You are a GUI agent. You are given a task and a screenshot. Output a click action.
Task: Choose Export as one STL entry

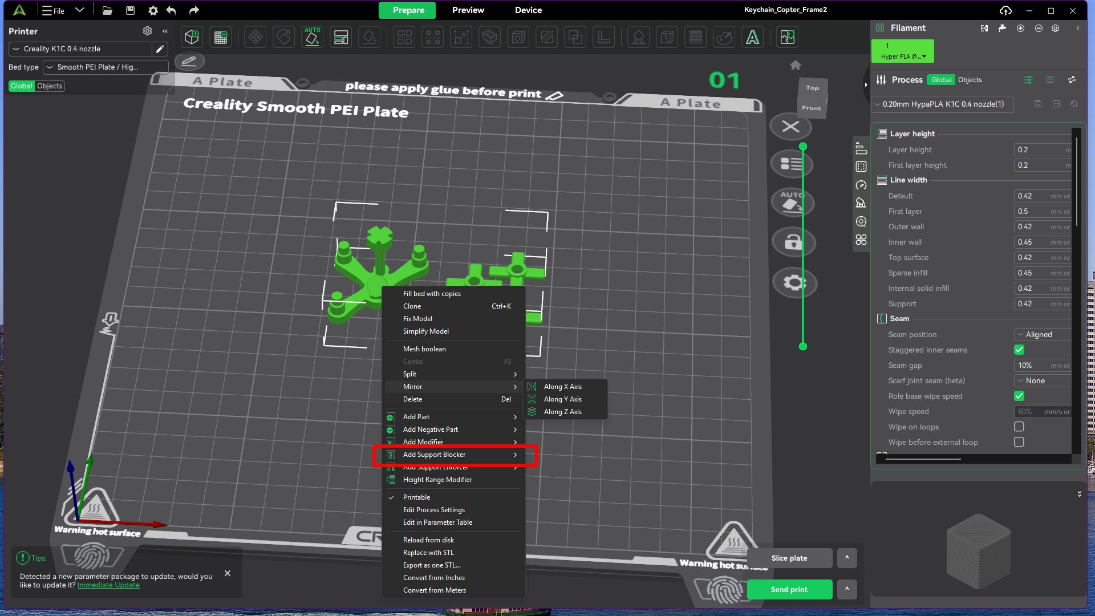(453, 565)
